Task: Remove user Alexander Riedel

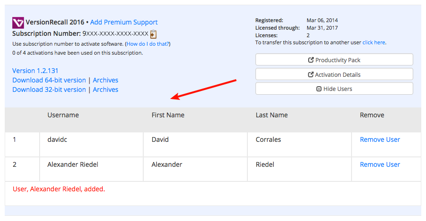Action: 380,164
